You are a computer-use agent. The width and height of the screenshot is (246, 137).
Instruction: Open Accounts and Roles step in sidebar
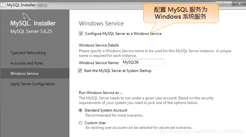[x=27, y=63]
